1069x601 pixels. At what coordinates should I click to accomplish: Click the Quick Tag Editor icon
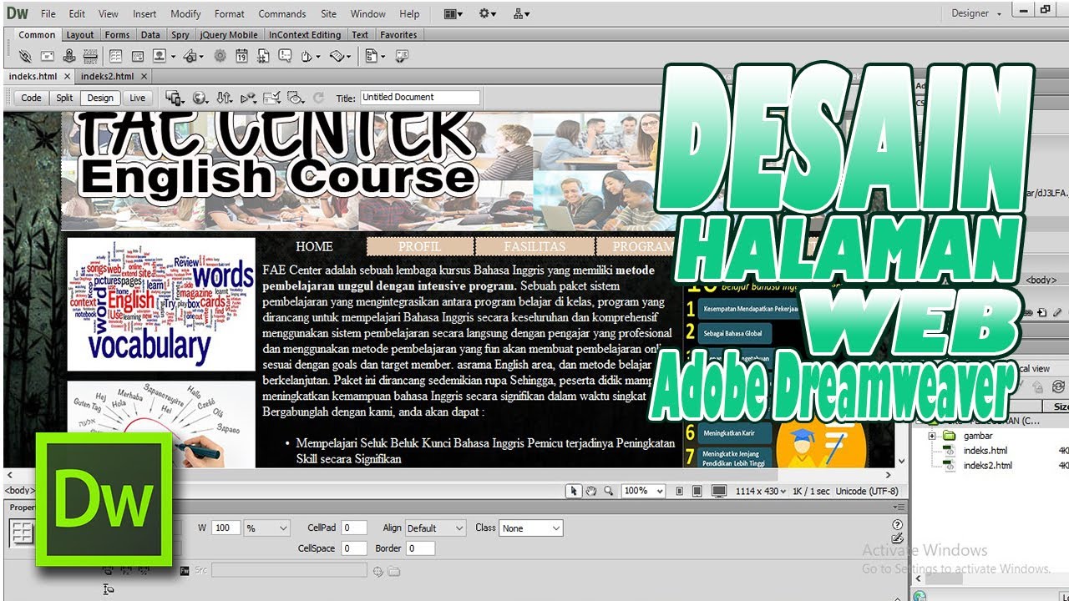click(x=897, y=538)
